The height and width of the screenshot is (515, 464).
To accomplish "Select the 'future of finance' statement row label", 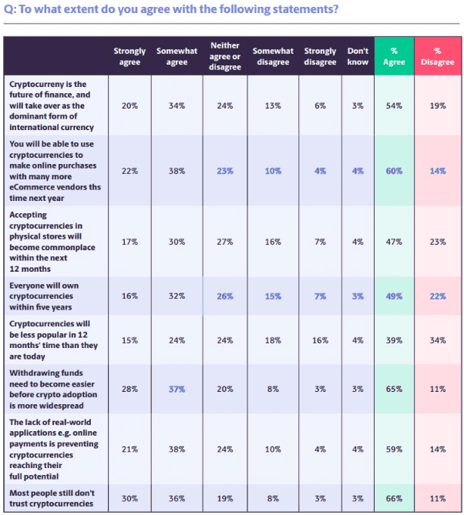I will 52,105.
